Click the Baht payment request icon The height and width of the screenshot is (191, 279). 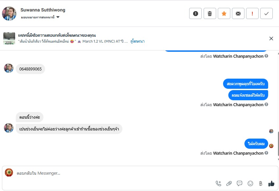click(x=261, y=183)
